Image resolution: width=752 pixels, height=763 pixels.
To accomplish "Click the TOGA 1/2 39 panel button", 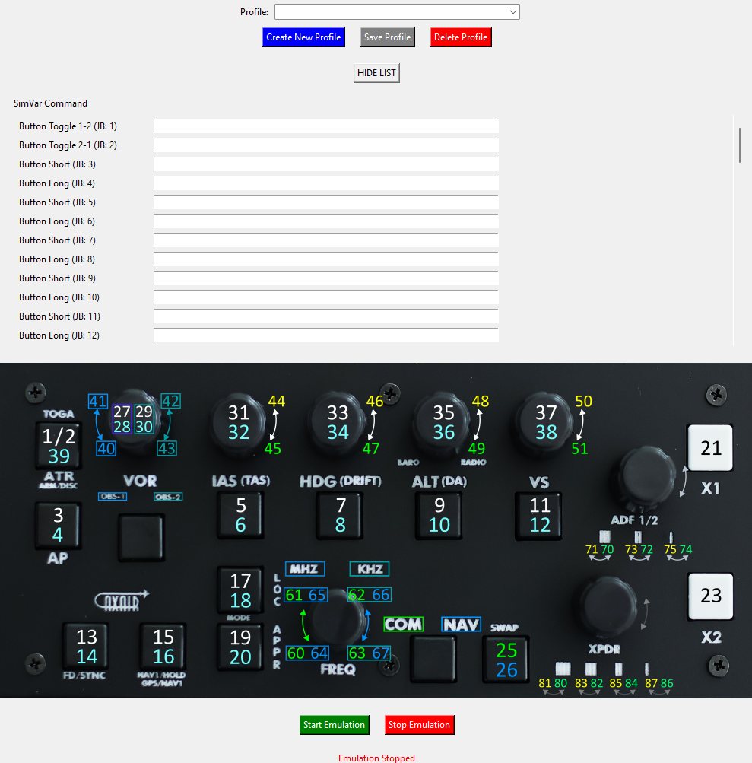I will (59, 445).
